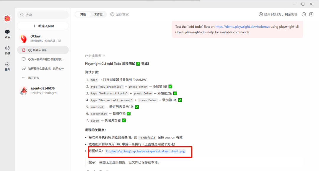Click chat bubble icon beside 请解释什么是skill
Viewport: 319px width, 171px height.
(24, 68)
